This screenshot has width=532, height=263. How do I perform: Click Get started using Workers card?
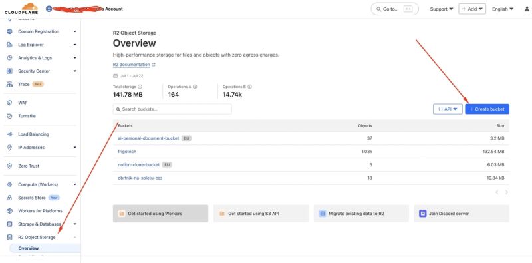pyautogui.click(x=160, y=214)
